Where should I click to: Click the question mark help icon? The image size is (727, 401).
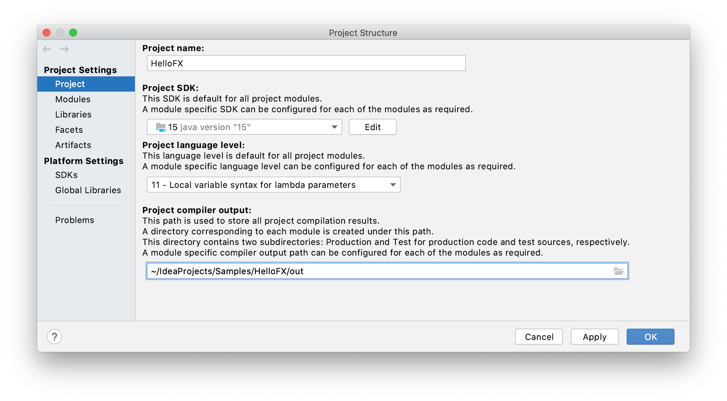pos(55,336)
